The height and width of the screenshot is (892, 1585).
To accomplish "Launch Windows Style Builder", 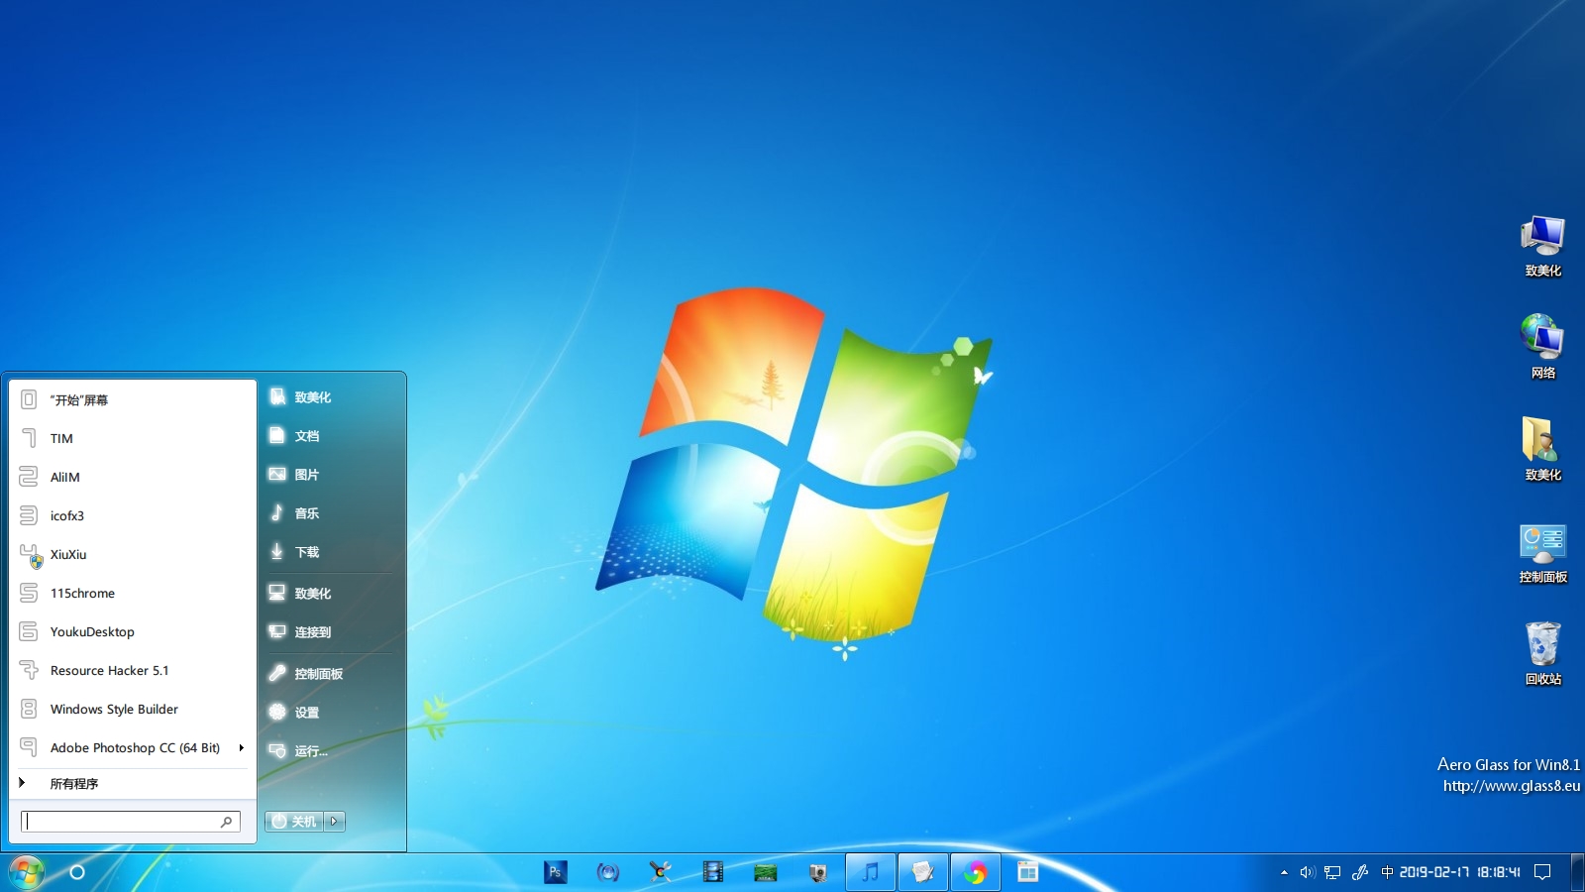I will click(x=133, y=709).
